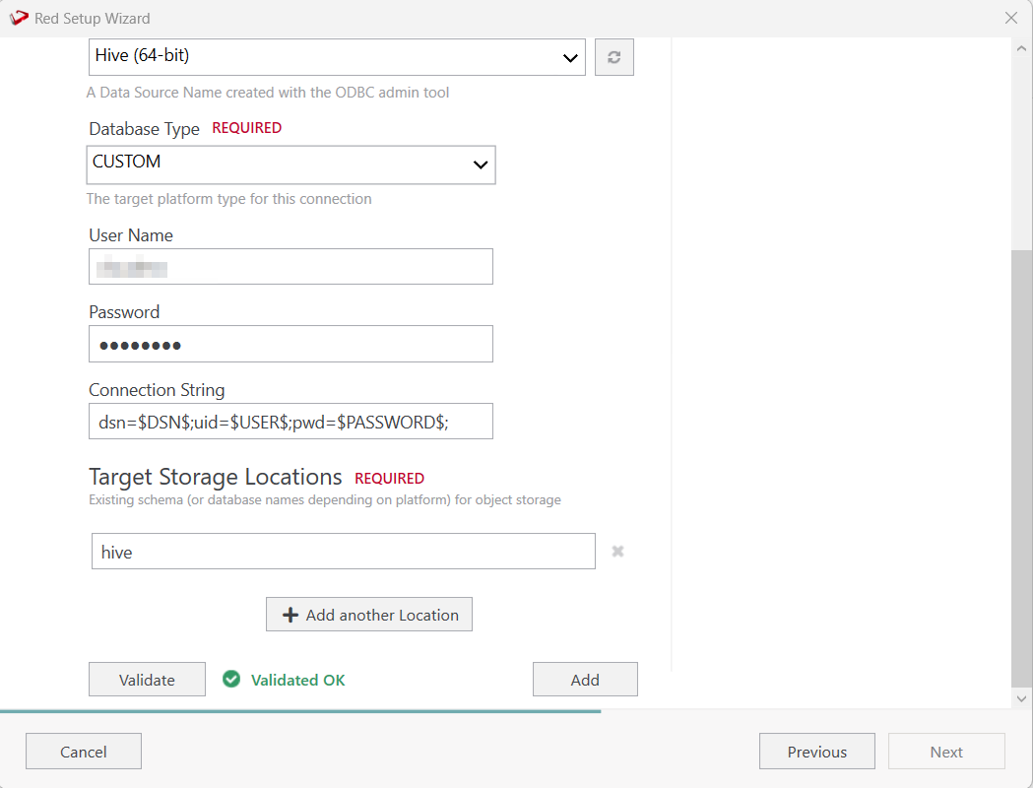This screenshot has width=1033, height=788.
Task: Go back with Previous button
Action: click(816, 752)
